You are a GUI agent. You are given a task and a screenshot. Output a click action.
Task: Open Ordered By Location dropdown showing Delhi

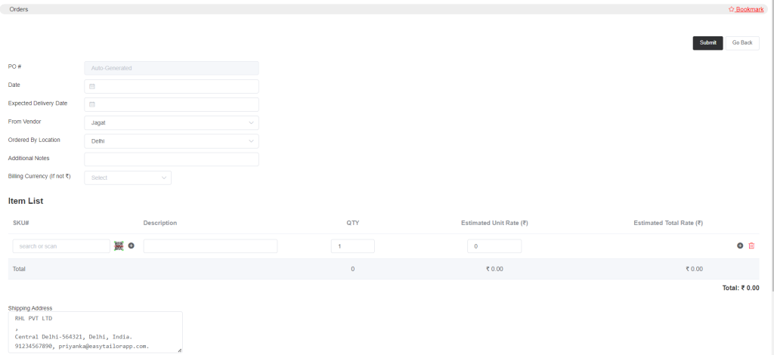coord(172,141)
